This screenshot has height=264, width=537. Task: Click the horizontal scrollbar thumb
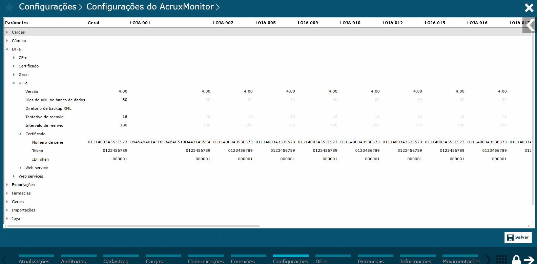tap(133, 226)
